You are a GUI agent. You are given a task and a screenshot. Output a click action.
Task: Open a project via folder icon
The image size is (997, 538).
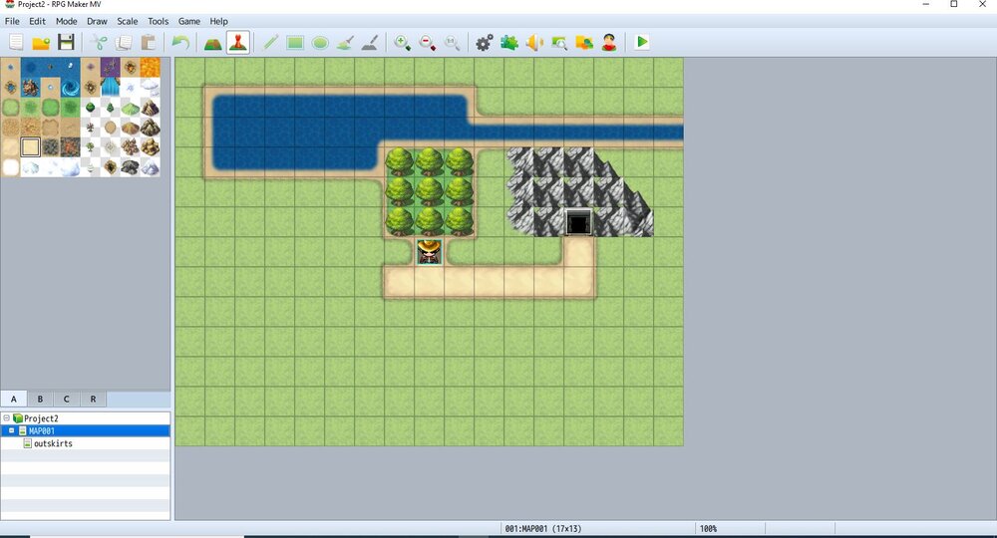41,43
